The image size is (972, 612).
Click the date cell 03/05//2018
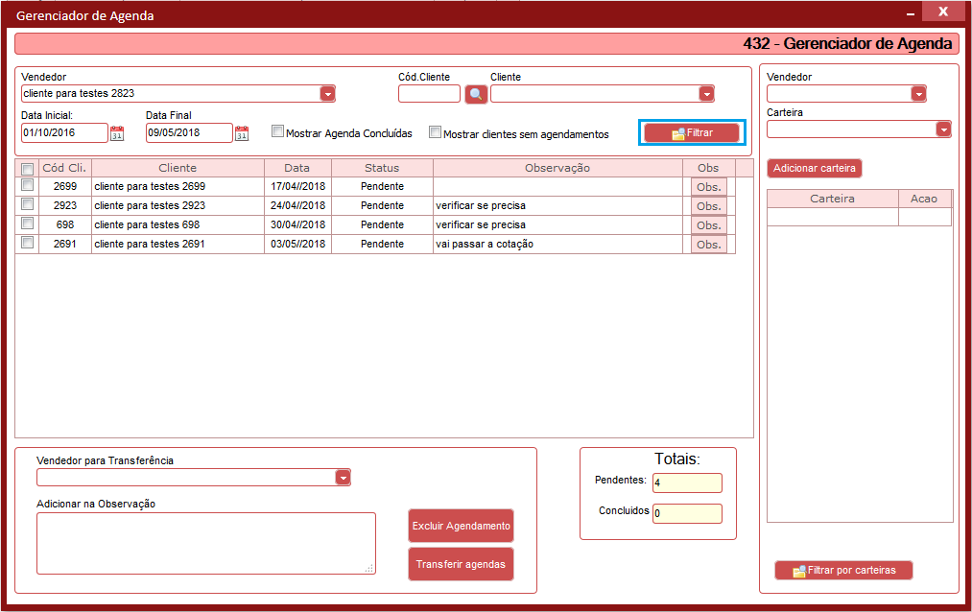(297, 244)
